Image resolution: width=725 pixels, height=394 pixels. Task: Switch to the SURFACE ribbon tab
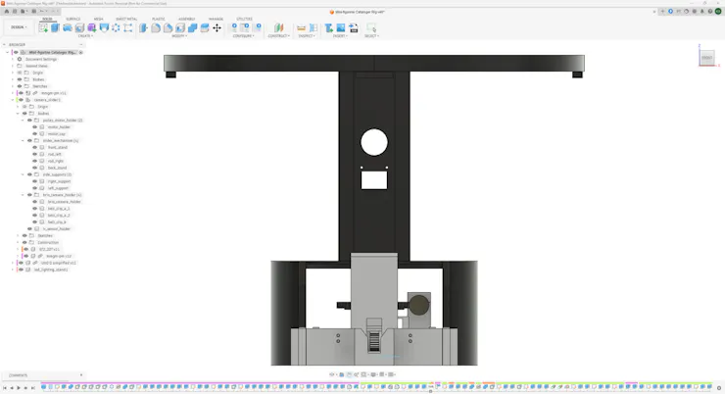(x=73, y=19)
